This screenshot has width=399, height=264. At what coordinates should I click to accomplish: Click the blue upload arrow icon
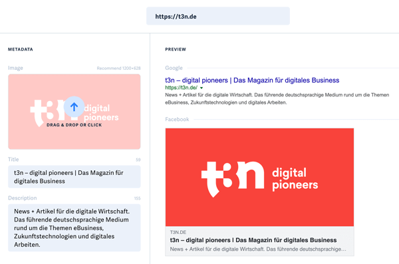[x=74, y=106]
